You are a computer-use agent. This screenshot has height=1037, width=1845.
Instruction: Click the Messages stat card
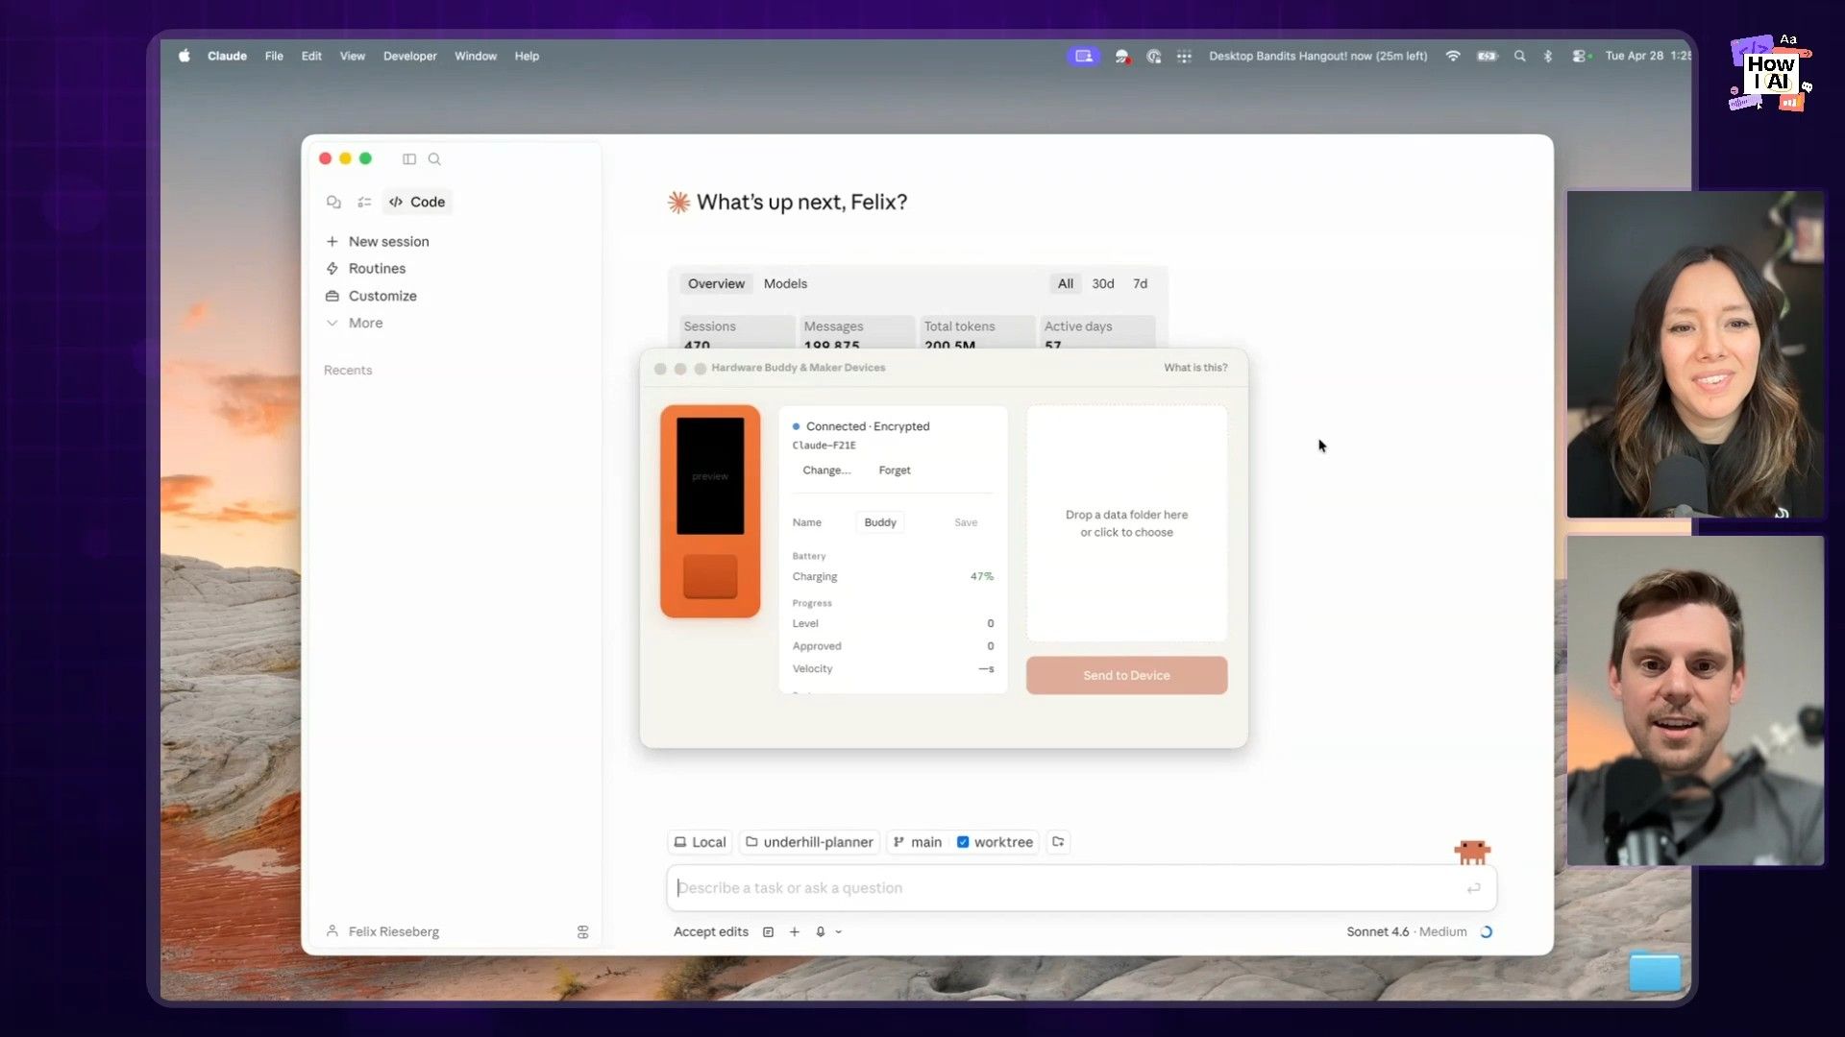tap(857, 332)
